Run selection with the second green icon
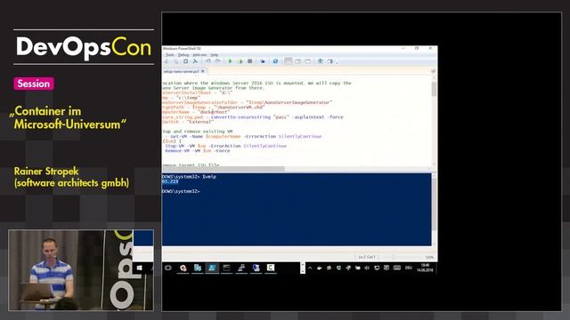Screen dimensions: 570x320 tap(240, 61)
